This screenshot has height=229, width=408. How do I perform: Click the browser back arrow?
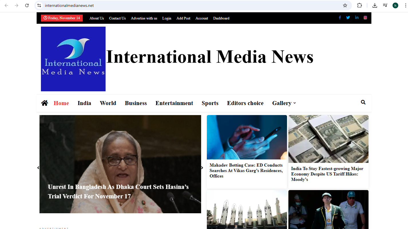pos(6,5)
